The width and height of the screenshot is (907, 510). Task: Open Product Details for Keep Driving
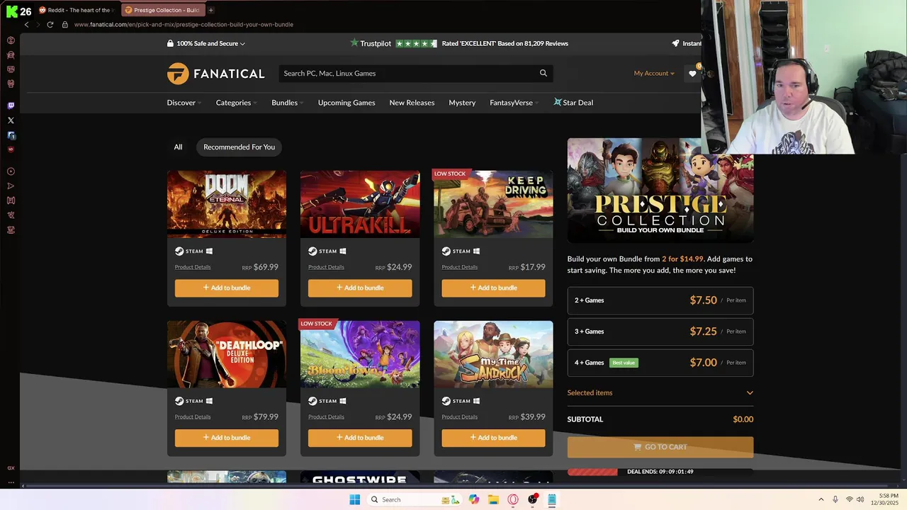coord(459,267)
